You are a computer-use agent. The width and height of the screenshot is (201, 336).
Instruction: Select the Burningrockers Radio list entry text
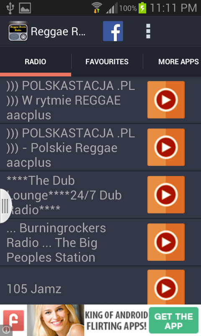point(56,243)
